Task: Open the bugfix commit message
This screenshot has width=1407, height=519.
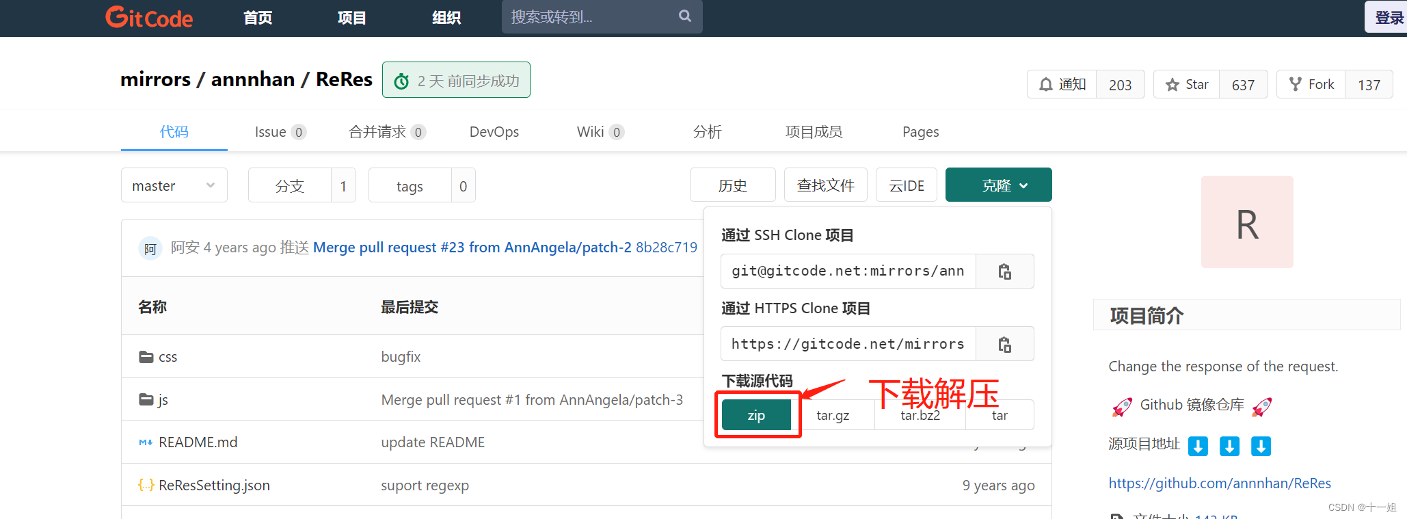Action: 401,357
